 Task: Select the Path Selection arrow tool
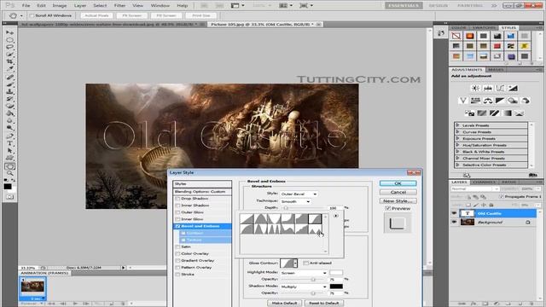pos(9,151)
